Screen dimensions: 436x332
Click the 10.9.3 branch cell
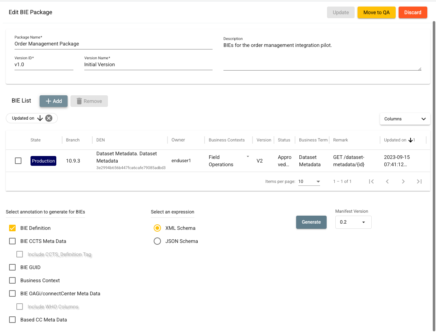pos(73,161)
